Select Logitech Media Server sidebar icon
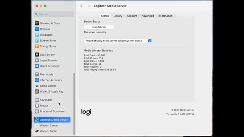The height and width of the screenshot is (137, 244). 37,119
